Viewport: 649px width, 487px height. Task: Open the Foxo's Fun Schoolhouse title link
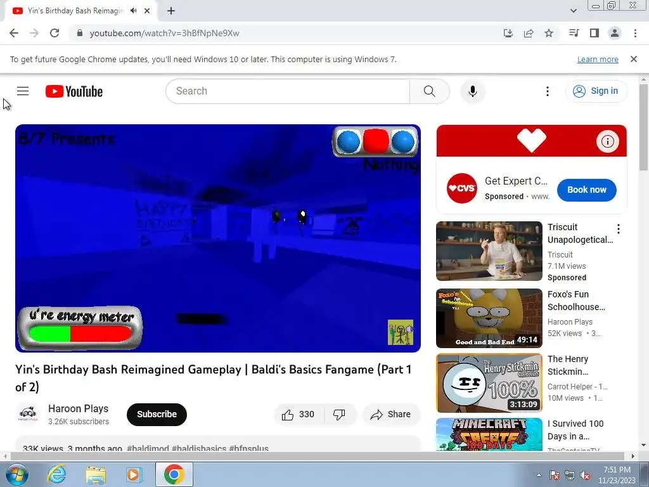point(576,301)
